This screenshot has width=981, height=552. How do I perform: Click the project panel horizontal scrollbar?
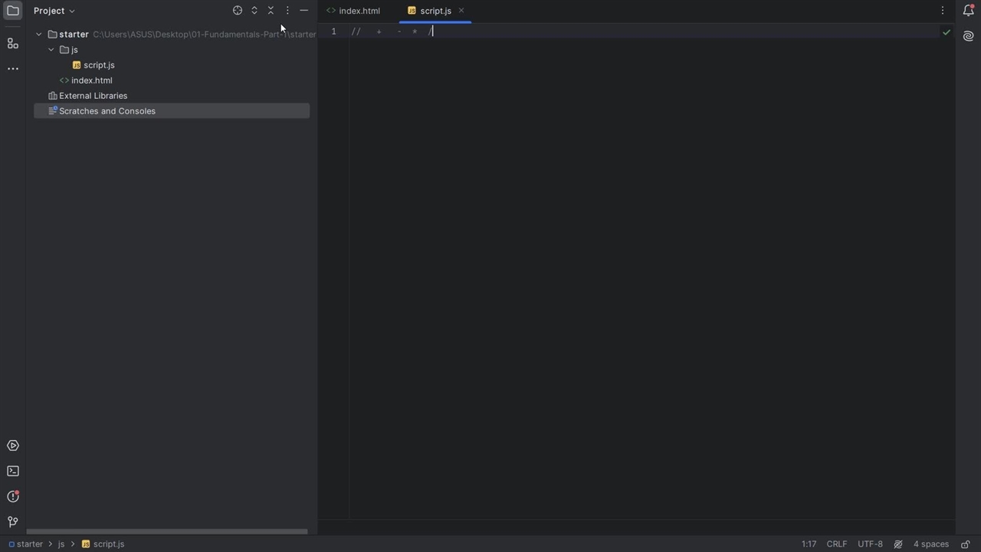[167, 531]
